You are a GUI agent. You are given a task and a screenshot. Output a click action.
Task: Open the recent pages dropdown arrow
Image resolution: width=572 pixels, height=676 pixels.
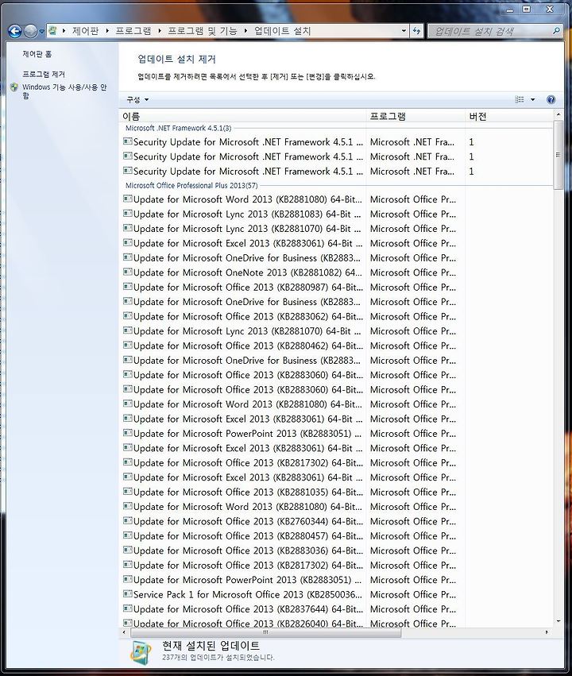[41, 32]
